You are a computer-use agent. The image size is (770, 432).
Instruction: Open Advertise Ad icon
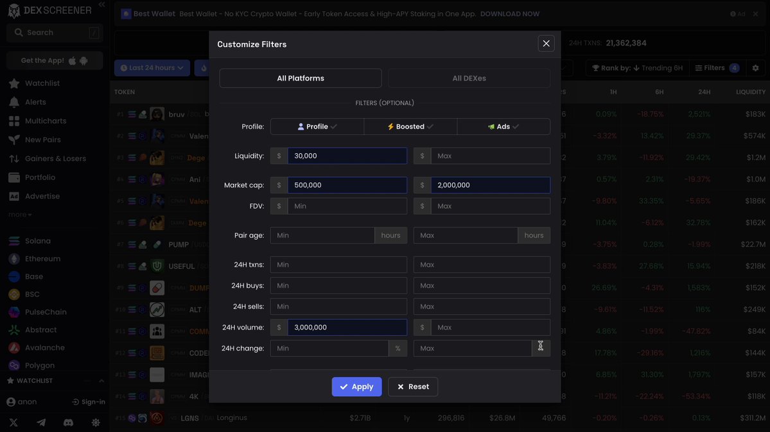(x=14, y=196)
